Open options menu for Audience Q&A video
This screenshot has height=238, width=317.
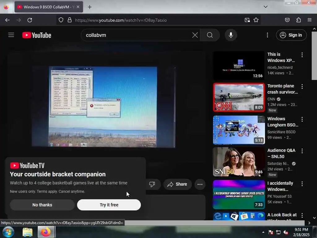click(x=302, y=151)
